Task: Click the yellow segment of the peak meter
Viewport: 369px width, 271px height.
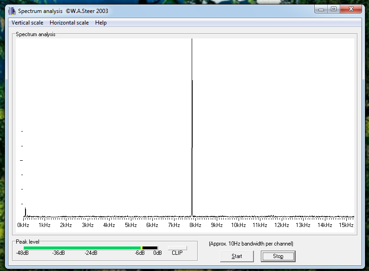Action: [x=141, y=248]
